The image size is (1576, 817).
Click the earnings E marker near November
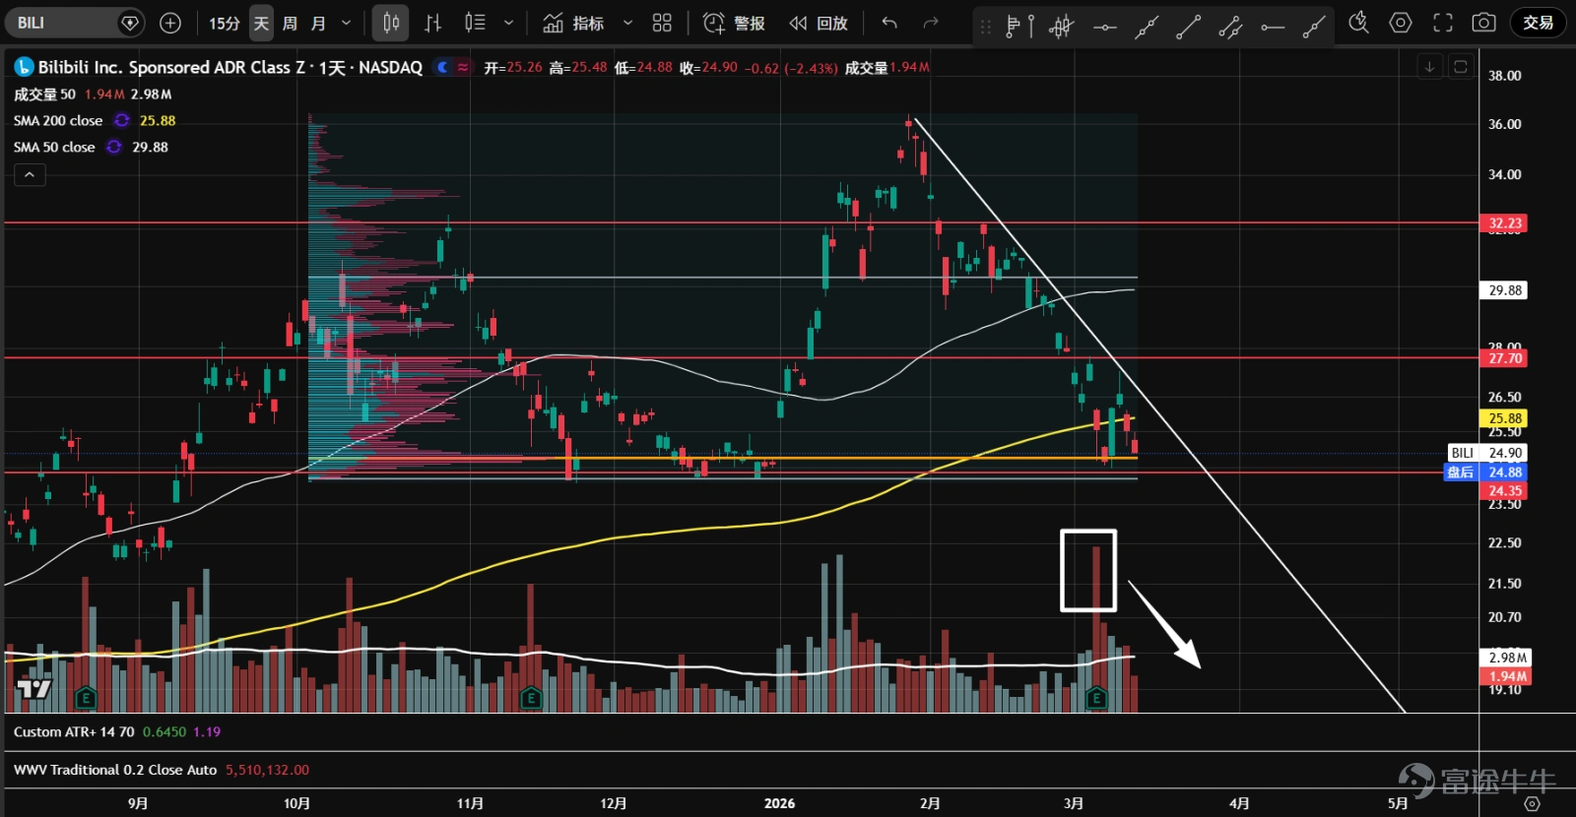[x=531, y=699]
